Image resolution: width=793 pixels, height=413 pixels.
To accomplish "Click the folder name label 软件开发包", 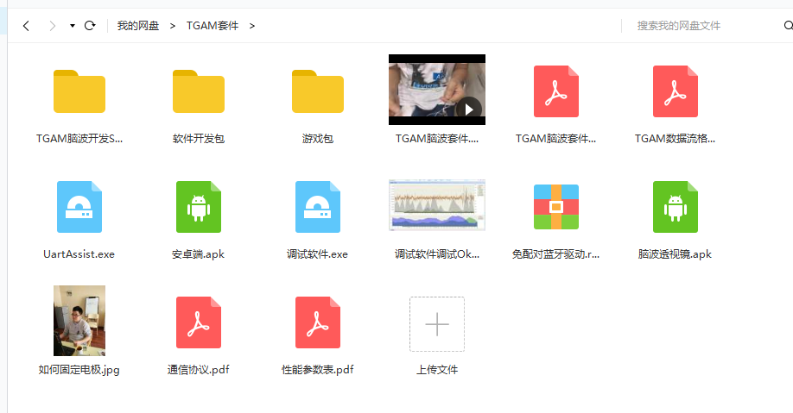I will [x=199, y=138].
